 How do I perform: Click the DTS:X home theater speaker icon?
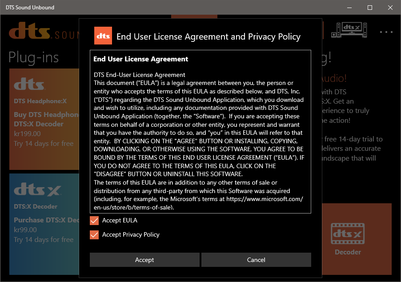[x=349, y=30]
